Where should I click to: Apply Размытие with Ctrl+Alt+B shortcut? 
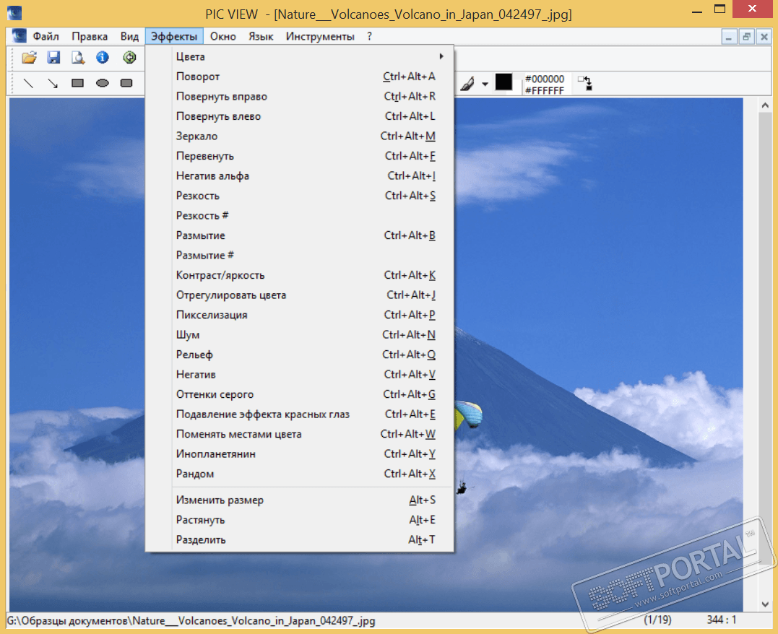click(x=300, y=235)
